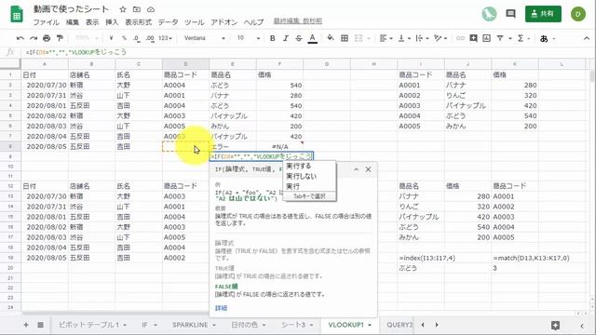This screenshot has width=596, height=335.
Task: Open the fill color picker
Action: click(x=331, y=38)
